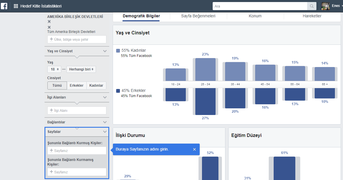Open the Hedef Kitle İstatistikleri title link
The width and height of the screenshot is (343, 180).
point(41,5)
